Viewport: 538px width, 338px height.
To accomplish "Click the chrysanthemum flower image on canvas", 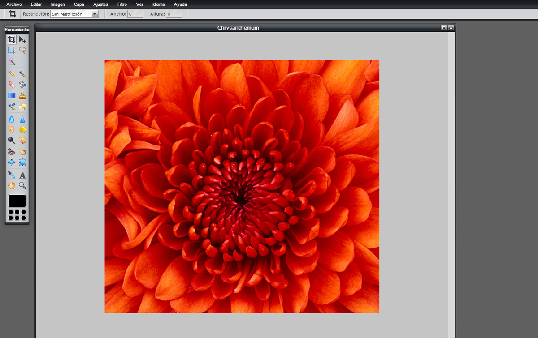I will tap(242, 187).
